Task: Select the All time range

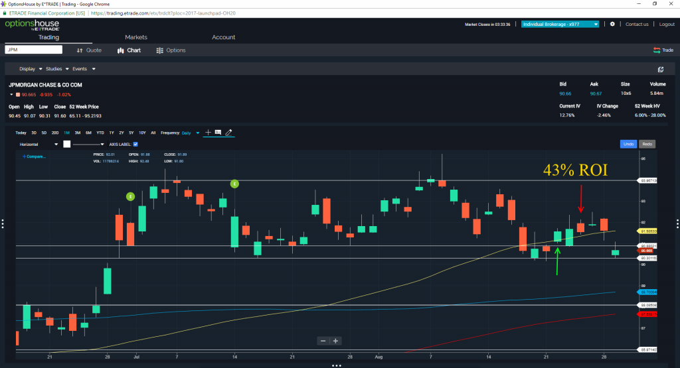Action: tap(153, 133)
